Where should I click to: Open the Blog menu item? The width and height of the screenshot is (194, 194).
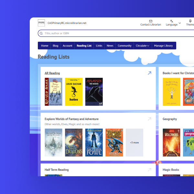tap(55, 46)
